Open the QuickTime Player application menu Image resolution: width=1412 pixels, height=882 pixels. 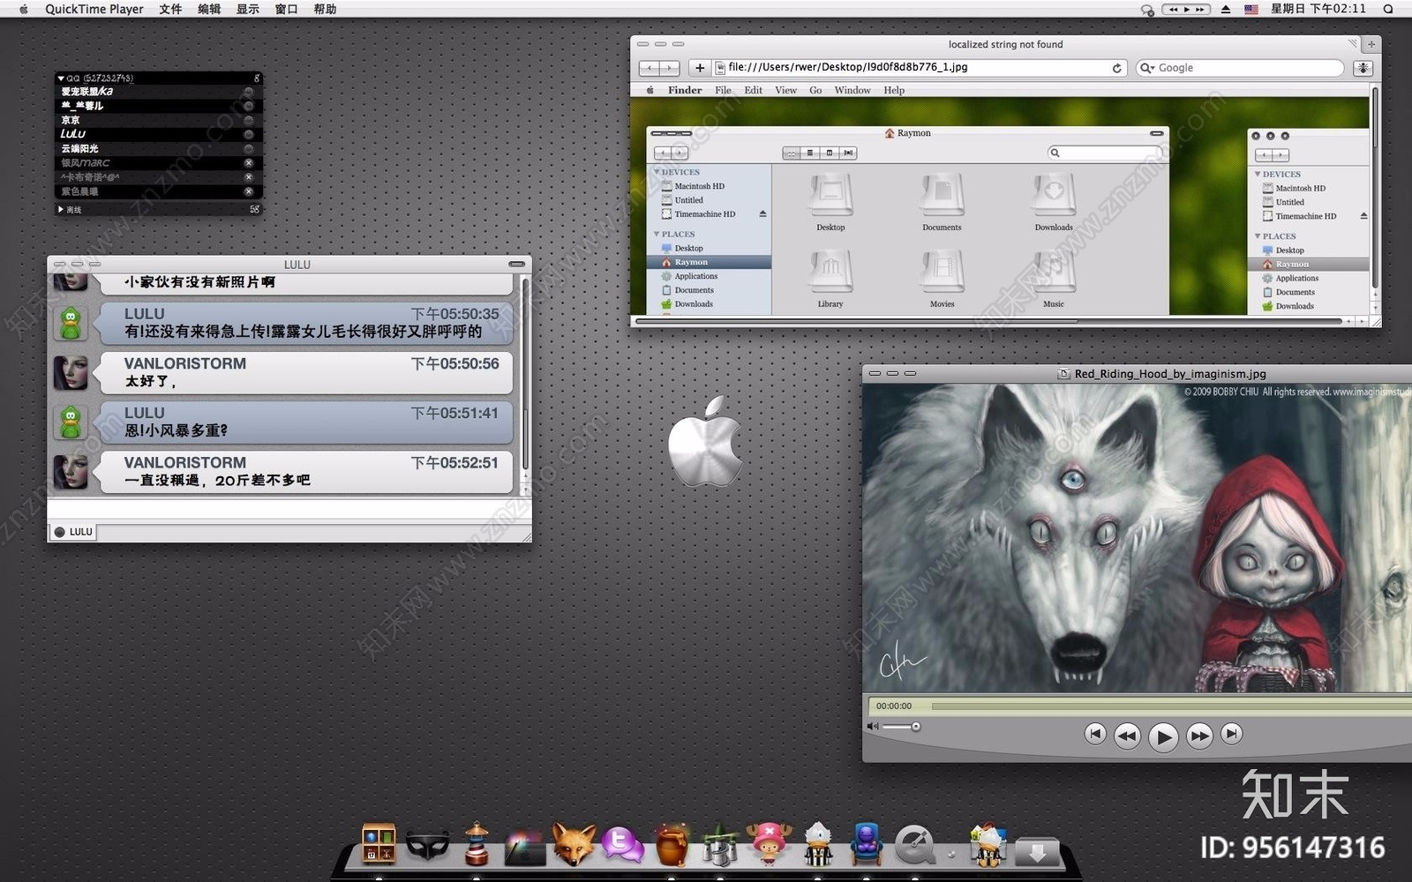[94, 9]
